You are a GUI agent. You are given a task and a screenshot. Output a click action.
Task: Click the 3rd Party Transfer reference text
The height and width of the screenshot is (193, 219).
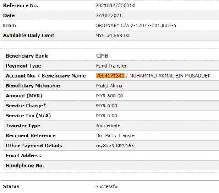coord(116,135)
